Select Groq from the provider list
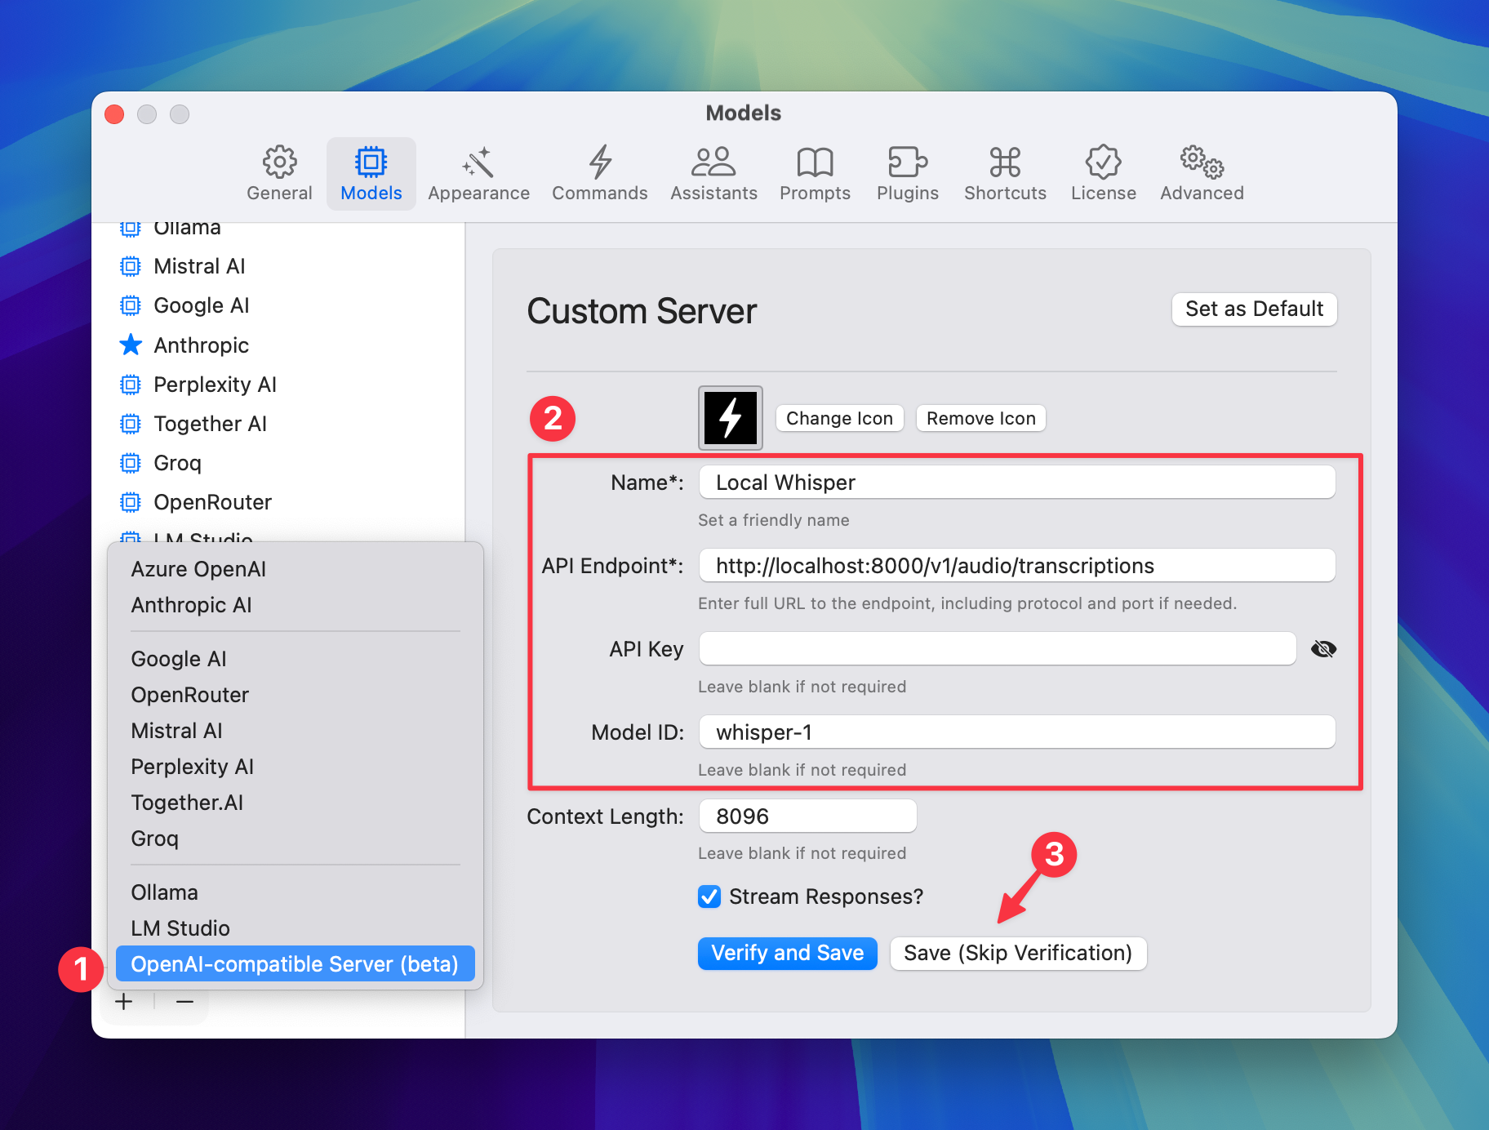 pyautogui.click(x=154, y=838)
